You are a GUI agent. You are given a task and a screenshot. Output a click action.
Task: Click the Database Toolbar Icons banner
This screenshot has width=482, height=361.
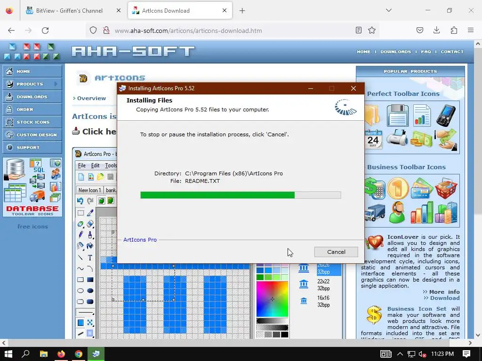click(32, 187)
